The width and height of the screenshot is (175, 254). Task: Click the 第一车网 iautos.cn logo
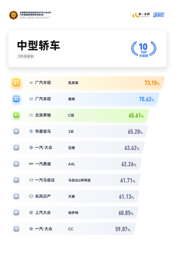click(x=141, y=15)
